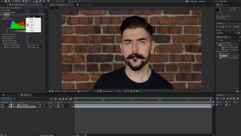Select the Type text tool
The height and width of the screenshot is (136, 241).
(x=30, y=1)
